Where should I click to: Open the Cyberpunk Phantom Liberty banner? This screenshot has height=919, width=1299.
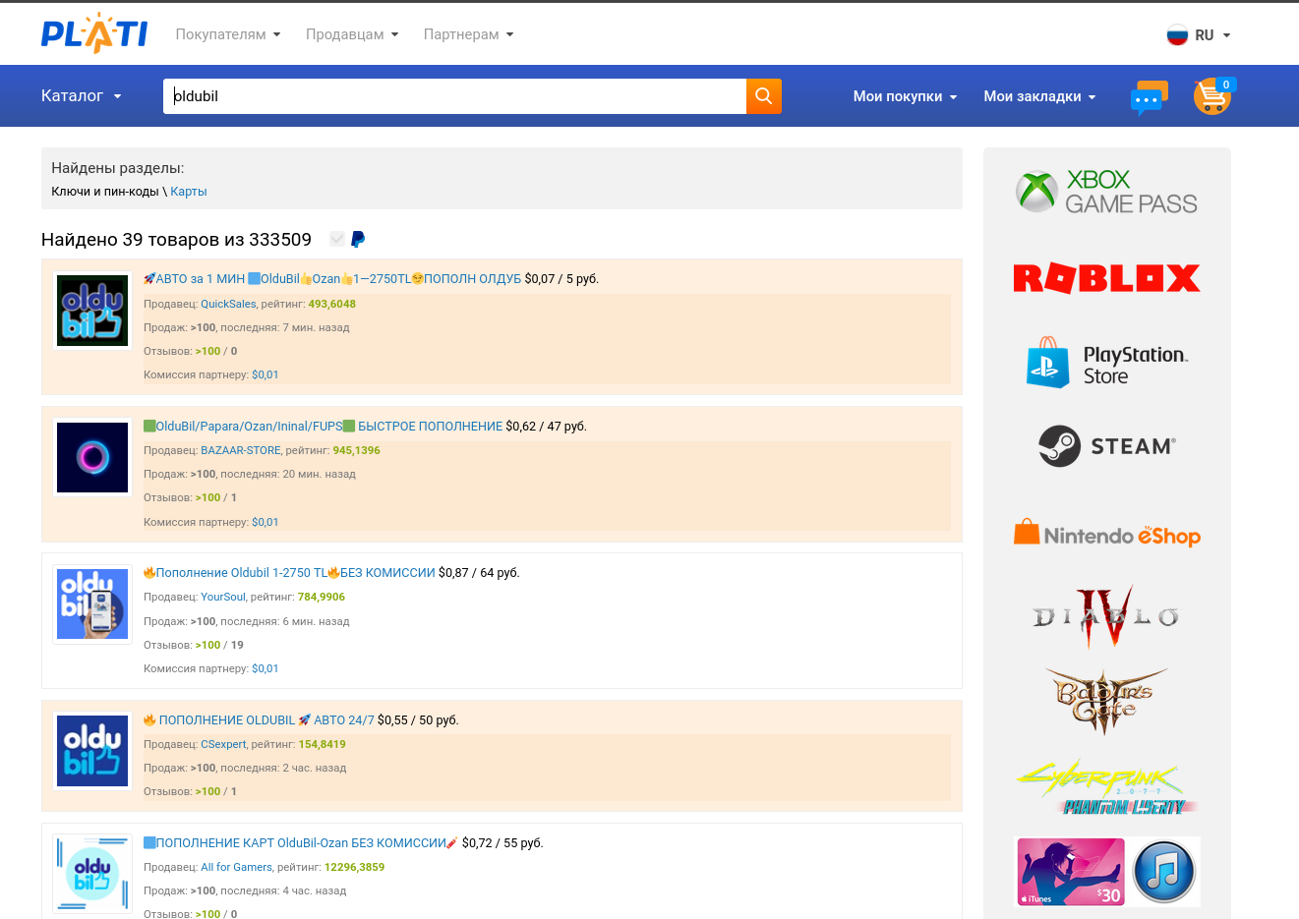[x=1107, y=786]
